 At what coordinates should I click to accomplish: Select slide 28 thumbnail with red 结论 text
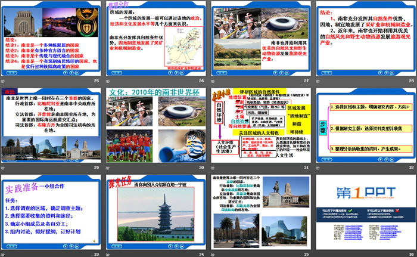366,39
